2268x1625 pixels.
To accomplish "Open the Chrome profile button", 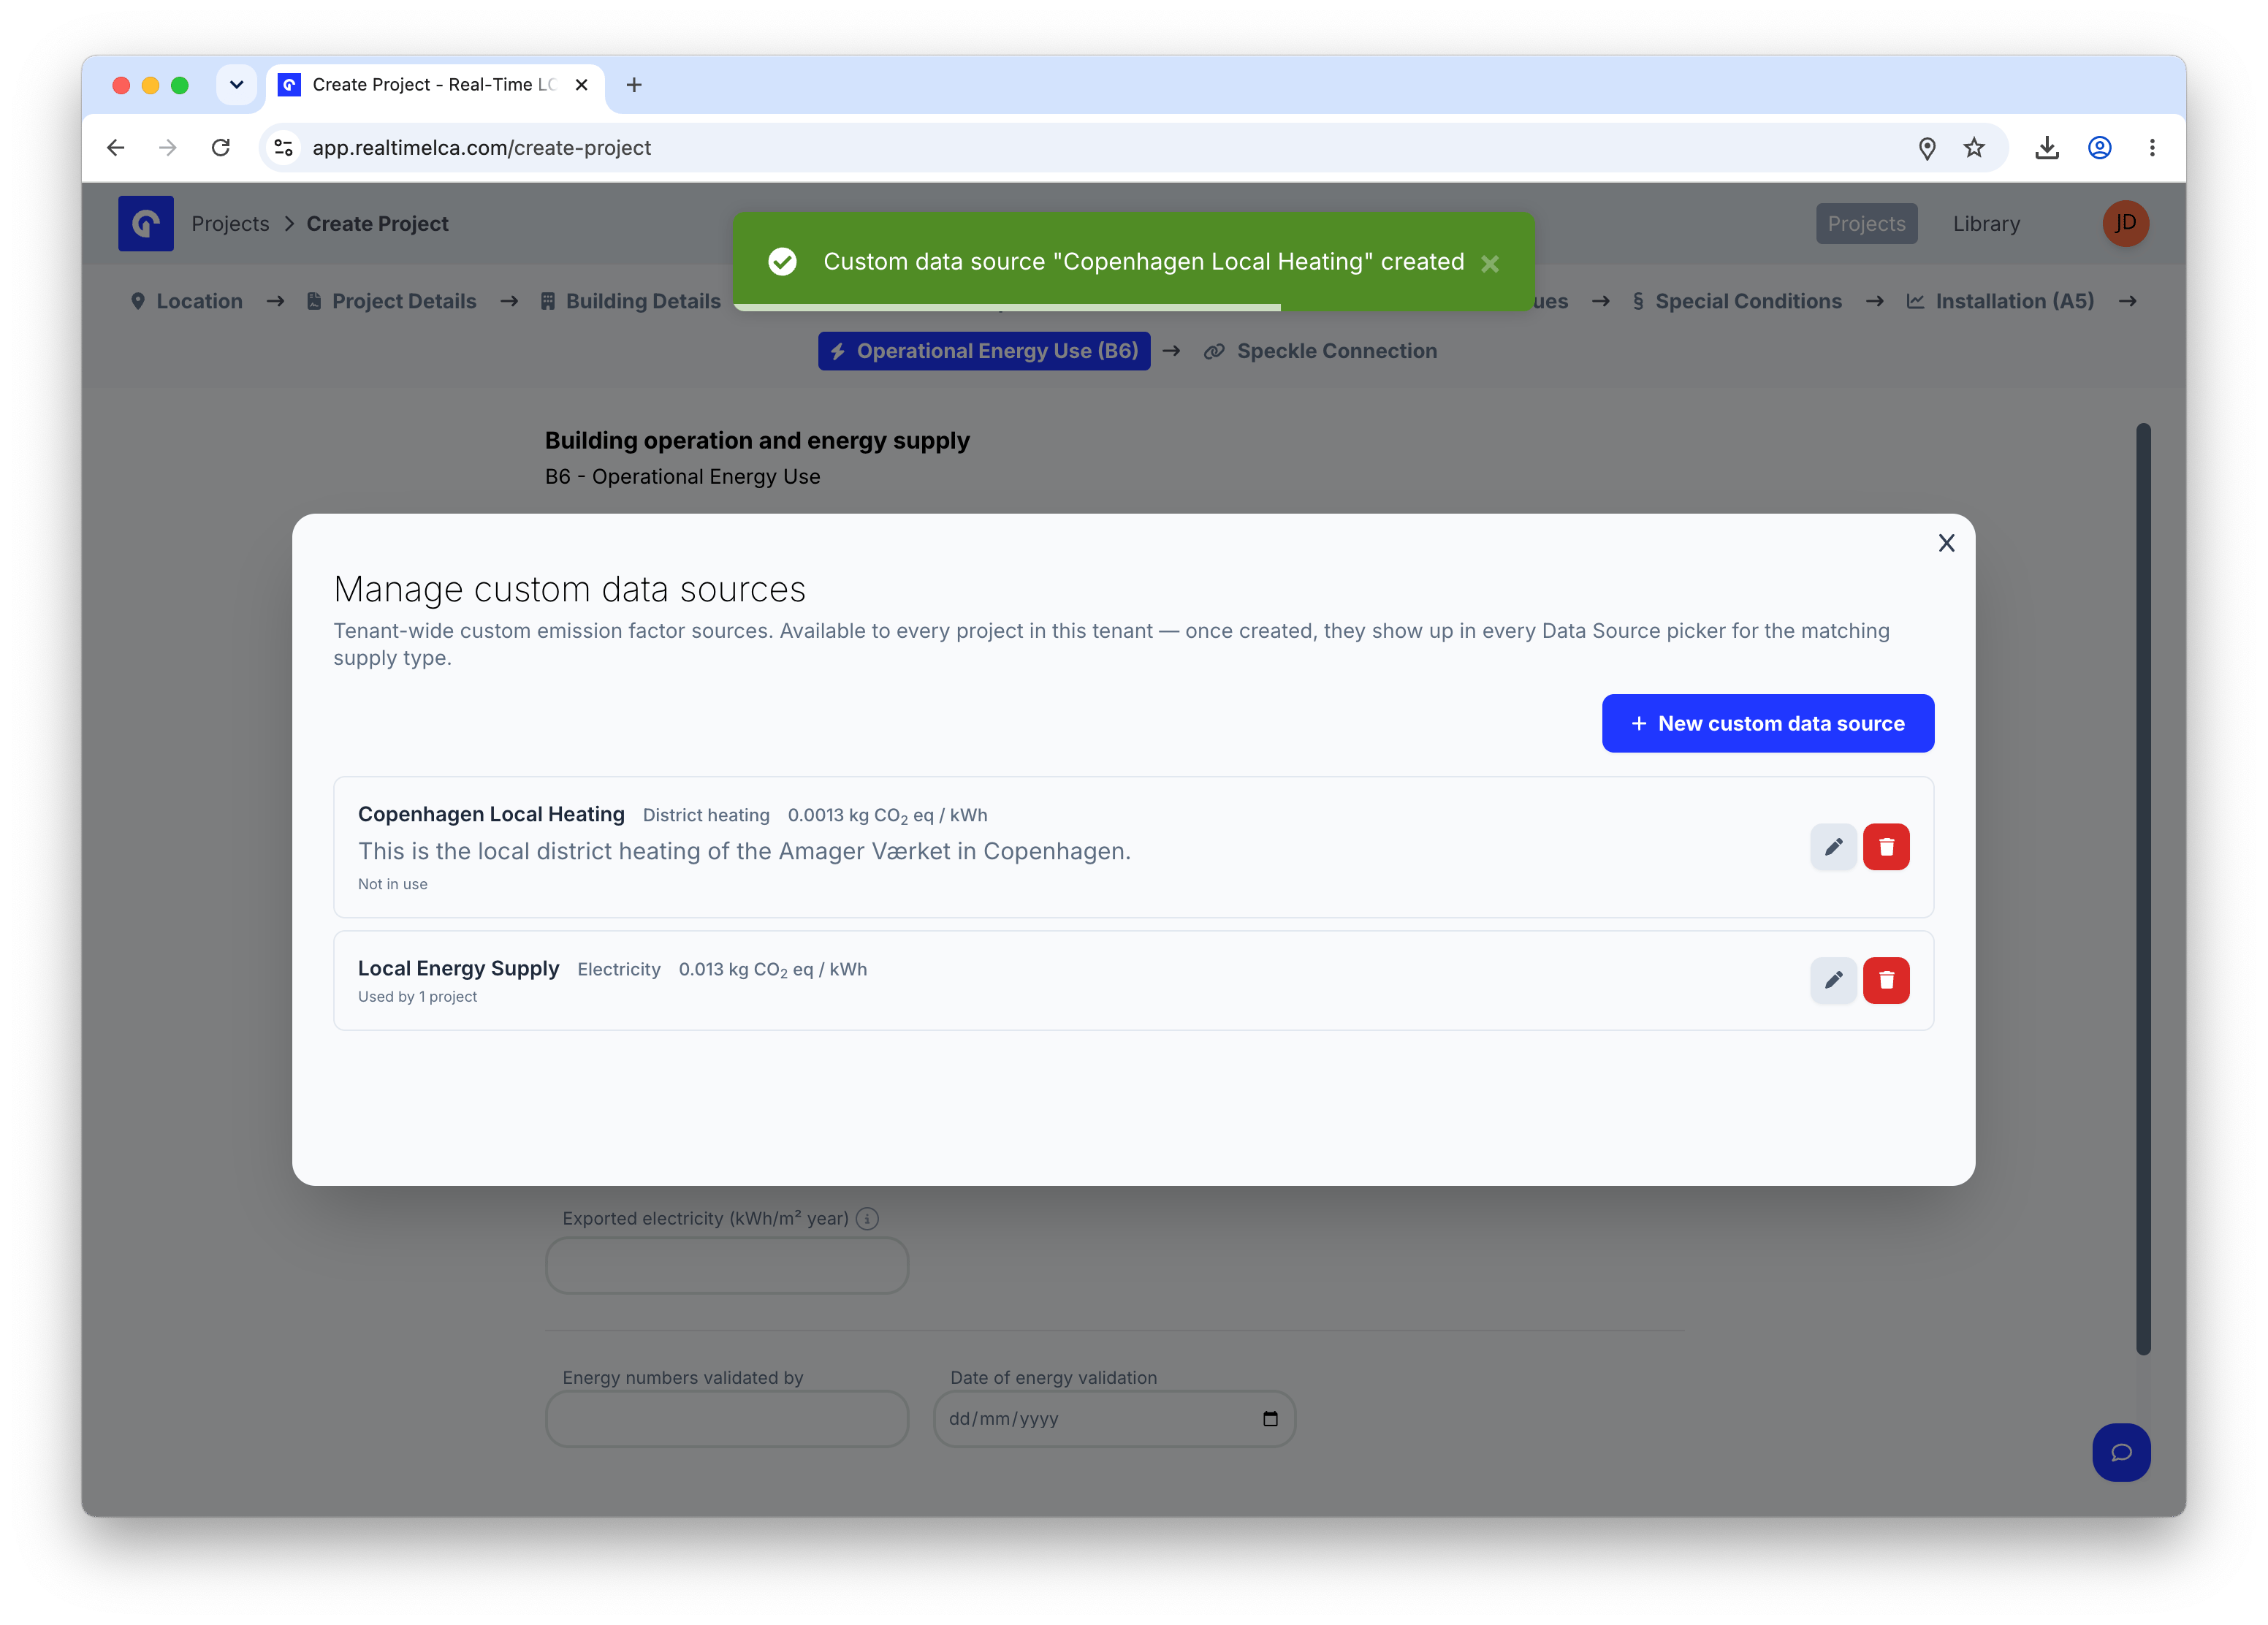I will [2100, 148].
